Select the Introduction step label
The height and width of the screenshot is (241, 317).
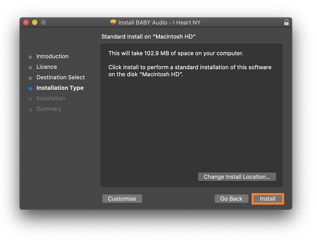click(x=52, y=56)
